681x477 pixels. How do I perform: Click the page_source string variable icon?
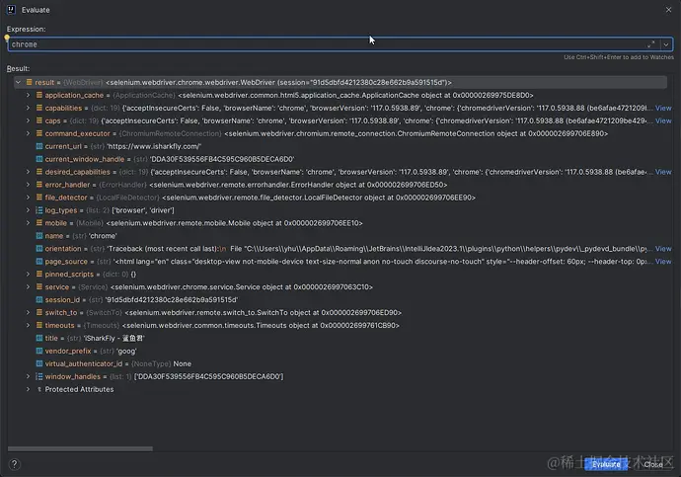coord(39,262)
